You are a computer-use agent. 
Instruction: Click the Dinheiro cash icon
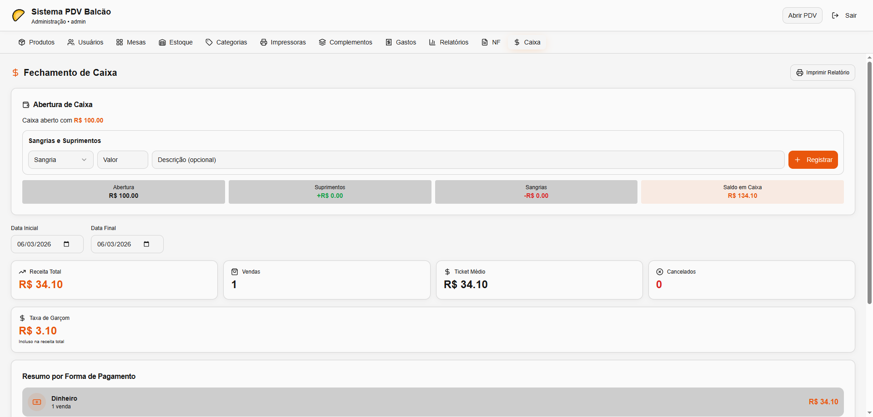pos(37,402)
